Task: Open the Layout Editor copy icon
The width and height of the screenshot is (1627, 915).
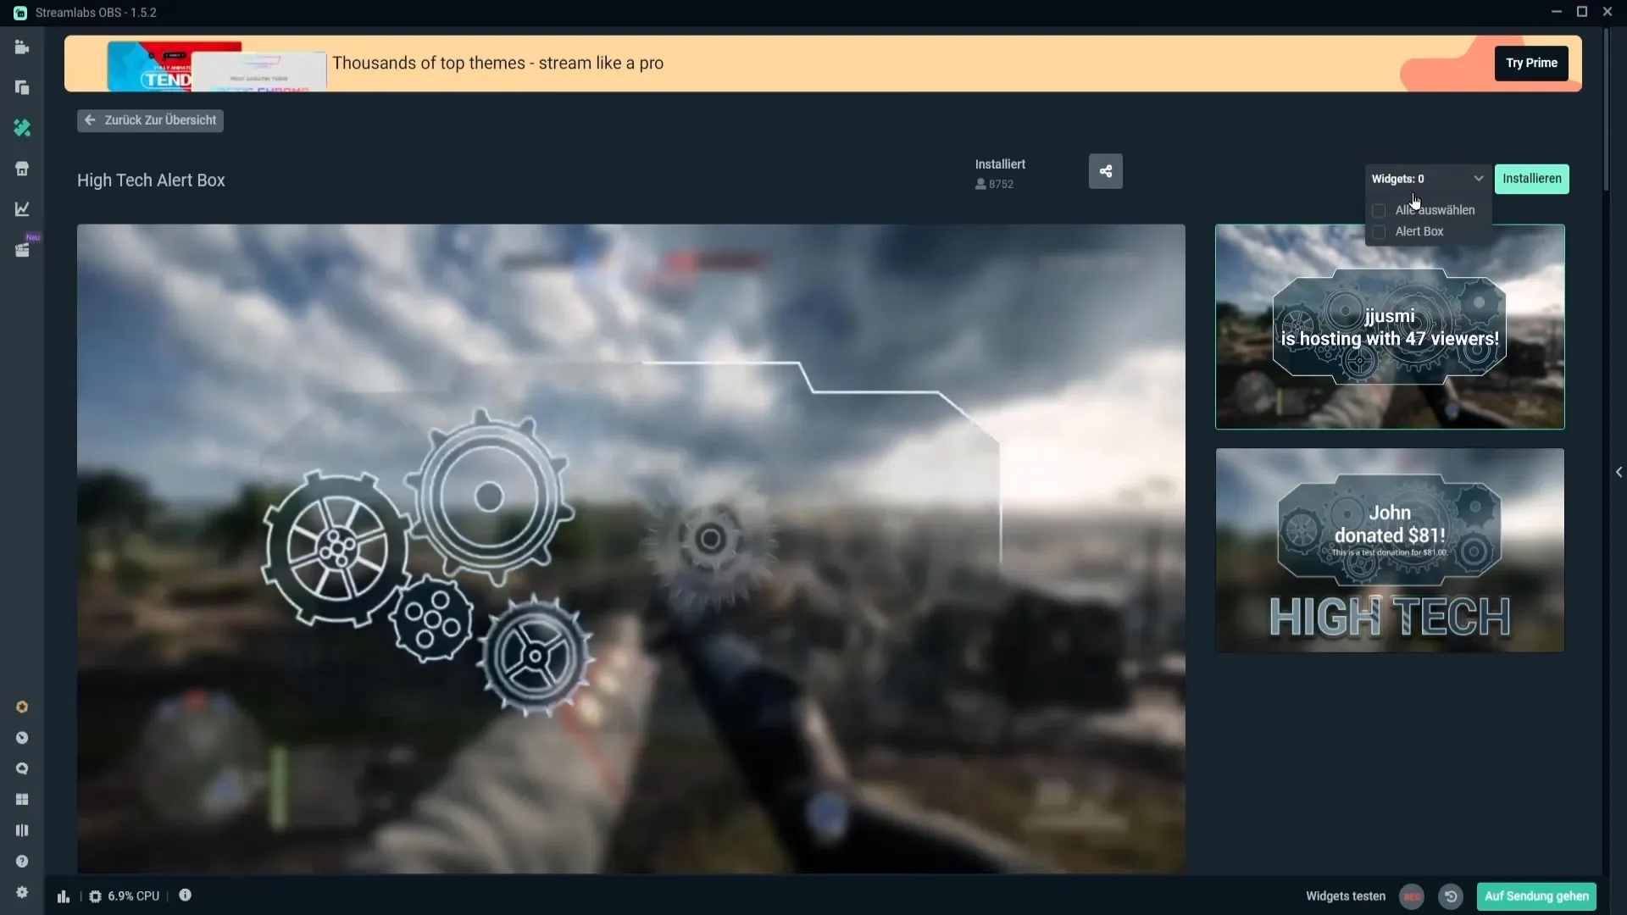Action: [x=22, y=87]
